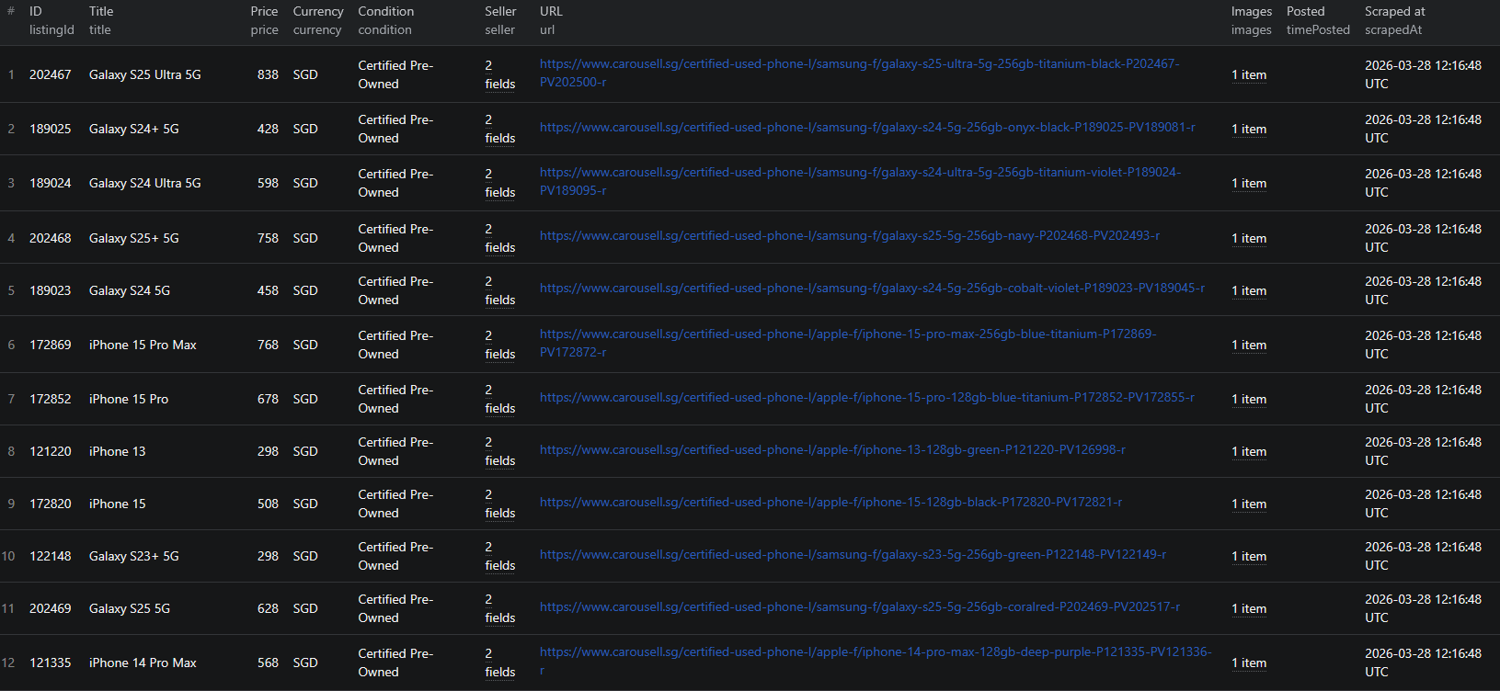Expand seller fields for Galaxy S25 Ultra 5G
The width and height of the screenshot is (1500, 691).
(x=499, y=74)
